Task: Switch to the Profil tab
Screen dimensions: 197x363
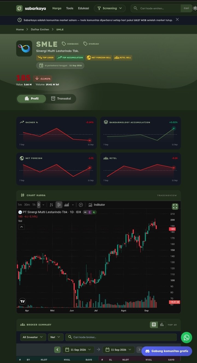Action: (31, 98)
